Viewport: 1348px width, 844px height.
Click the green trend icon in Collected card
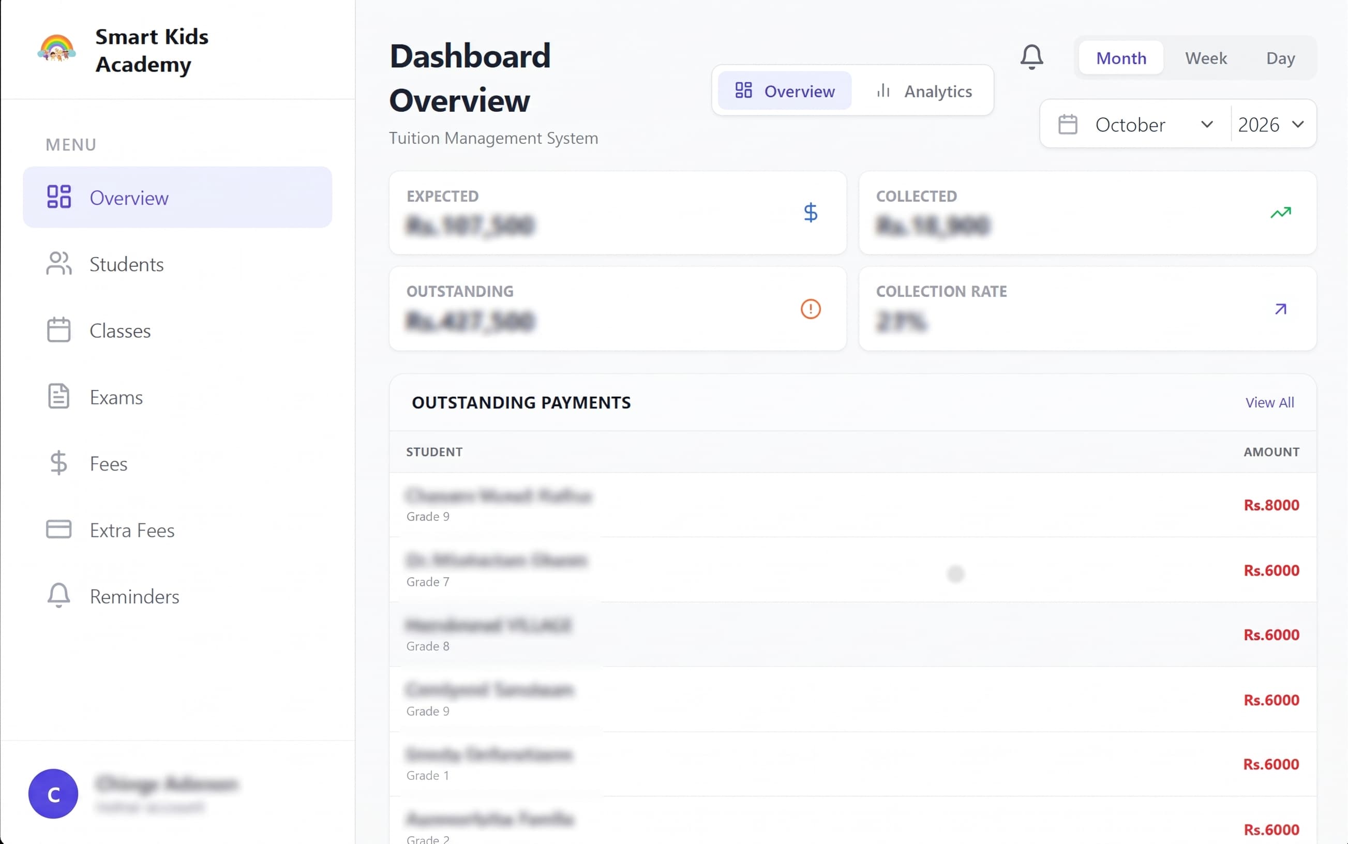pos(1280,213)
